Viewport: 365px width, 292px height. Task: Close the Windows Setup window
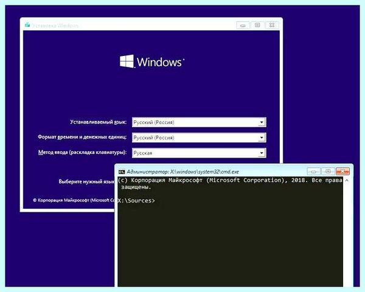(272, 25)
